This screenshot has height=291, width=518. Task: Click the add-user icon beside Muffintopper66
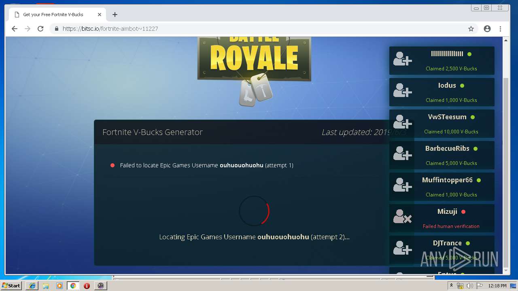403,186
